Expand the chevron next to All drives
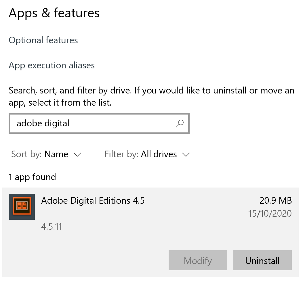Viewport: 303px width, 281px height. click(186, 155)
